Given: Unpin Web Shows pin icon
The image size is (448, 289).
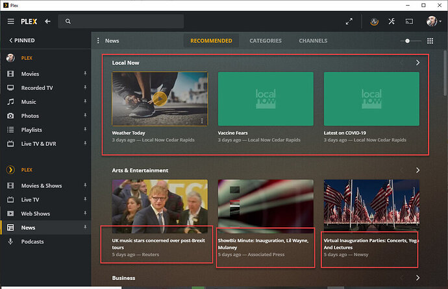Looking at the screenshot, I should [x=85, y=213].
